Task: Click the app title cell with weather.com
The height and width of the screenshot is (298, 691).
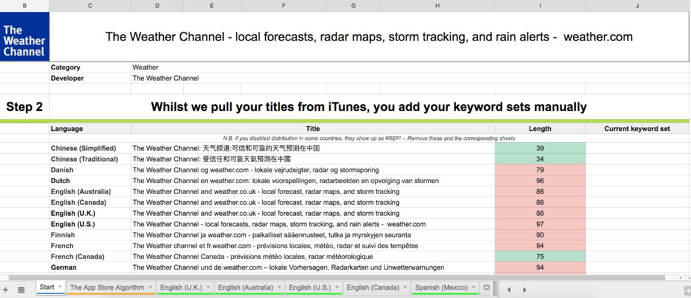Action: [369, 37]
